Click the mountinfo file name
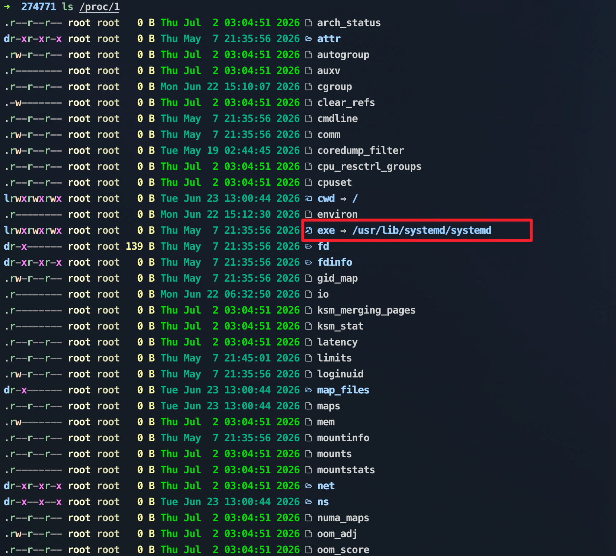Viewport: 616px width, 556px height. [x=343, y=438]
